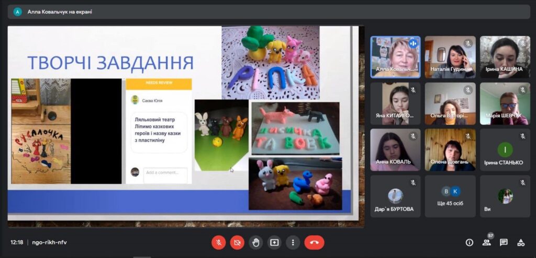This screenshot has width=536, height=258.
Task: Raise hand in the meeting
Action: 255,242
